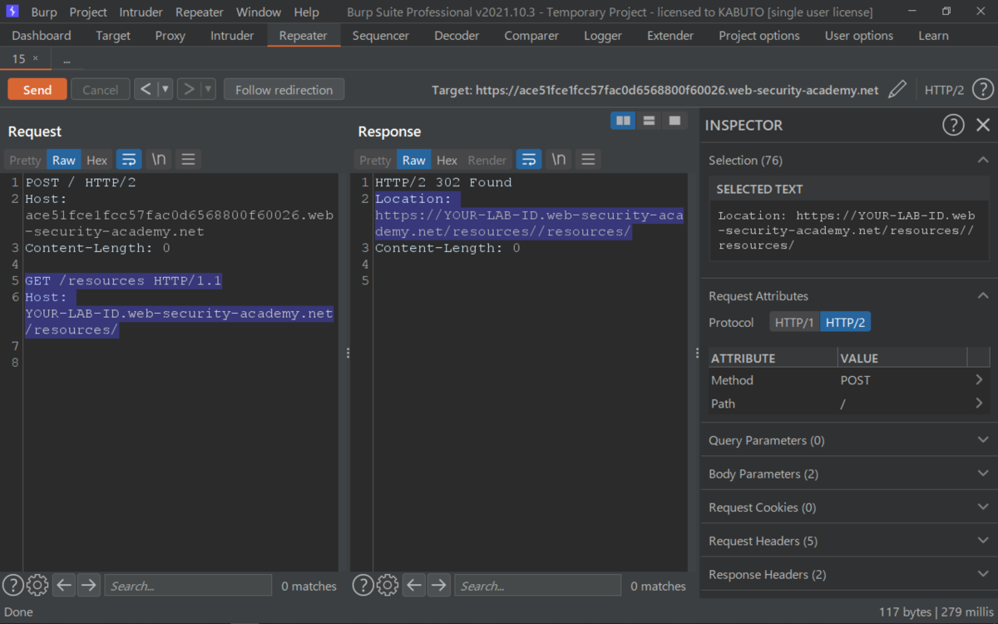Select top-bottom split layout icon
Screen dimensions: 998x624
click(649, 121)
